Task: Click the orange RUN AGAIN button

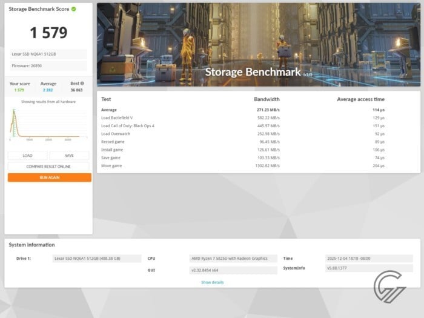Action: (50, 177)
